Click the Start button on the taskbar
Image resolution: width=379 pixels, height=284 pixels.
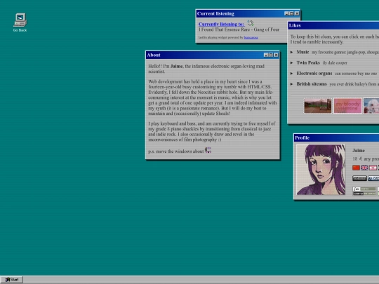point(12,280)
